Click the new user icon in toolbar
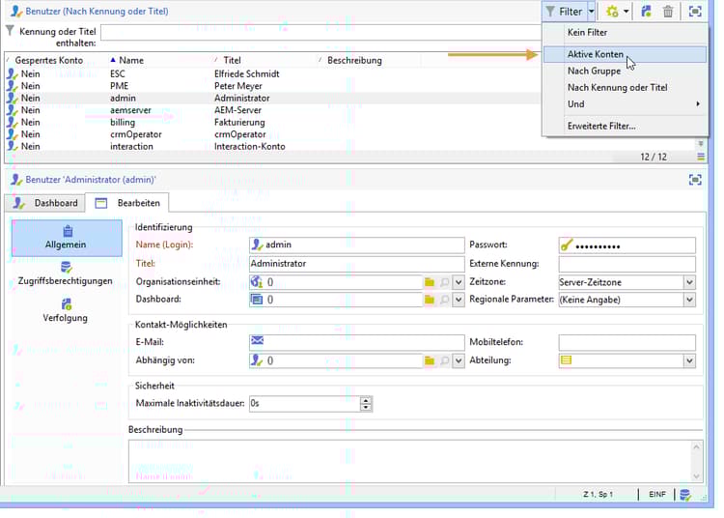 coord(647,12)
